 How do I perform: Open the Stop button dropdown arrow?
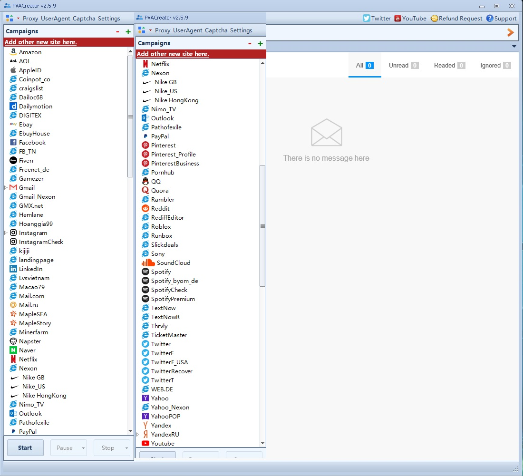tap(127, 448)
